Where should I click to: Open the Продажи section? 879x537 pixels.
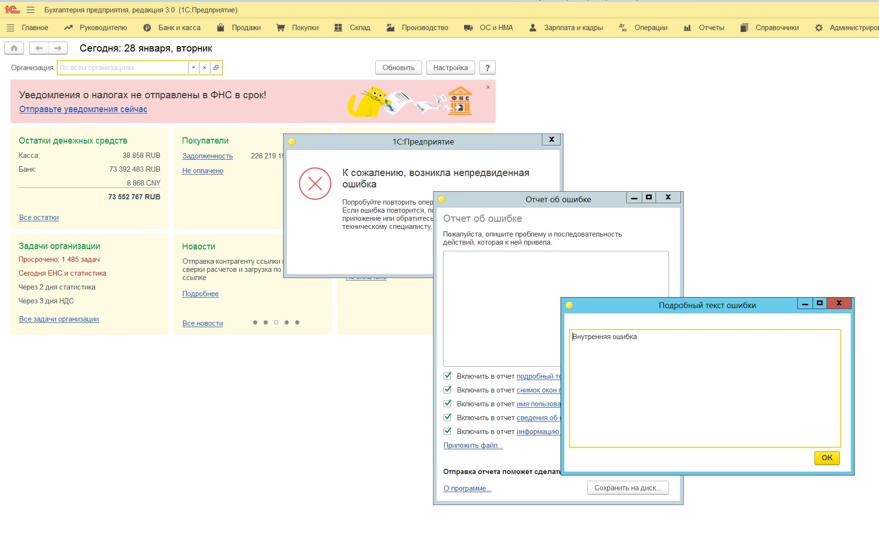[x=246, y=28]
